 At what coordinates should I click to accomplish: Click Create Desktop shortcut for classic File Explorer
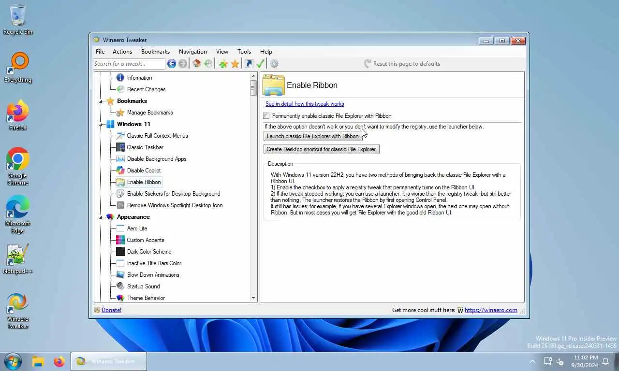coord(321,149)
